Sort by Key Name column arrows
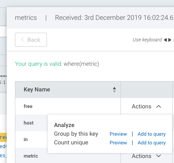174x163 pixels. point(114,90)
